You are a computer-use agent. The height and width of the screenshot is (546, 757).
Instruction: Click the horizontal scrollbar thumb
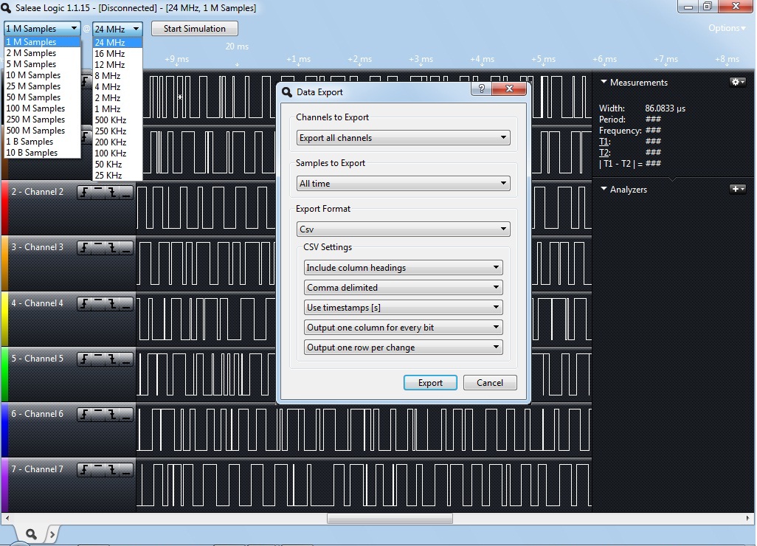[x=390, y=519]
